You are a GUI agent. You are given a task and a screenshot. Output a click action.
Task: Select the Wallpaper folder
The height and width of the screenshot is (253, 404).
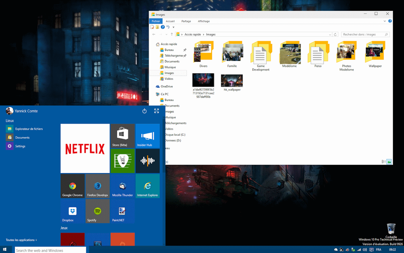(375, 55)
